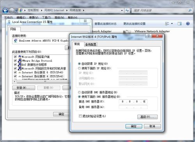Click the blue help icon in toolbar

coord(188,24)
